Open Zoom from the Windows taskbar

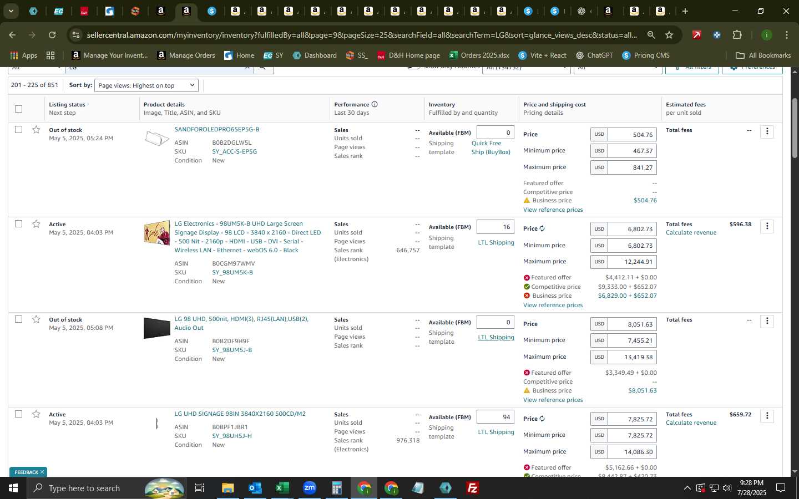click(309, 488)
